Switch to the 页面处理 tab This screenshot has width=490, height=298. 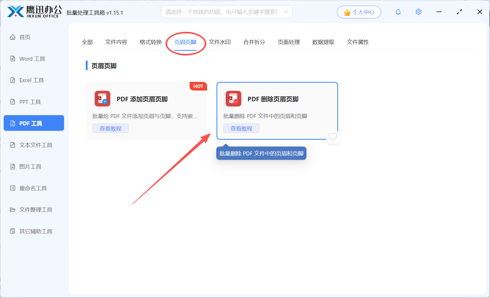point(289,42)
